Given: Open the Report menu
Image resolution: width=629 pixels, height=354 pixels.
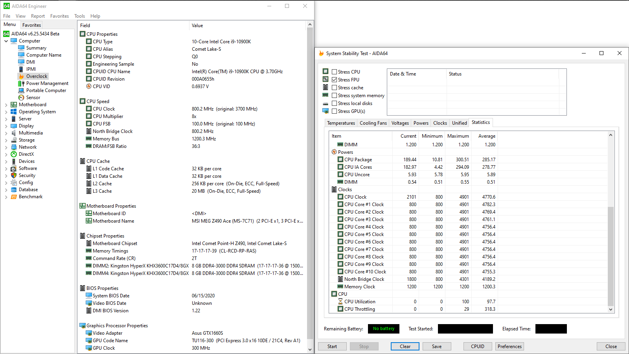Looking at the screenshot, I should 38,16.
